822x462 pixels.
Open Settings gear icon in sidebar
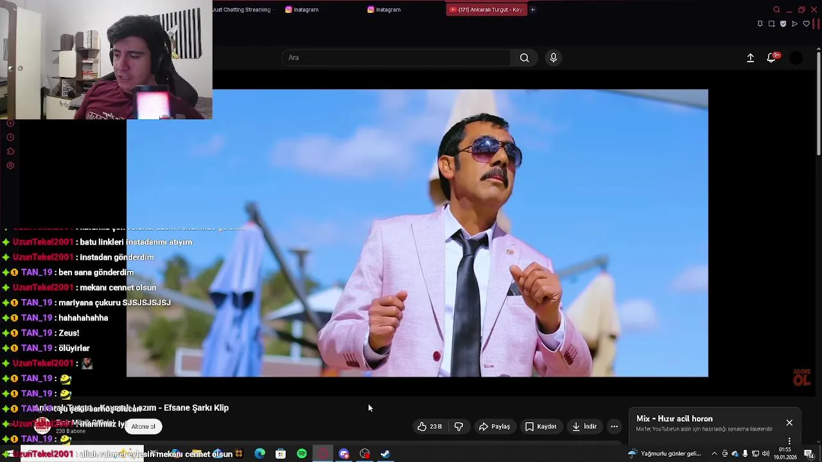click(10, 166)
